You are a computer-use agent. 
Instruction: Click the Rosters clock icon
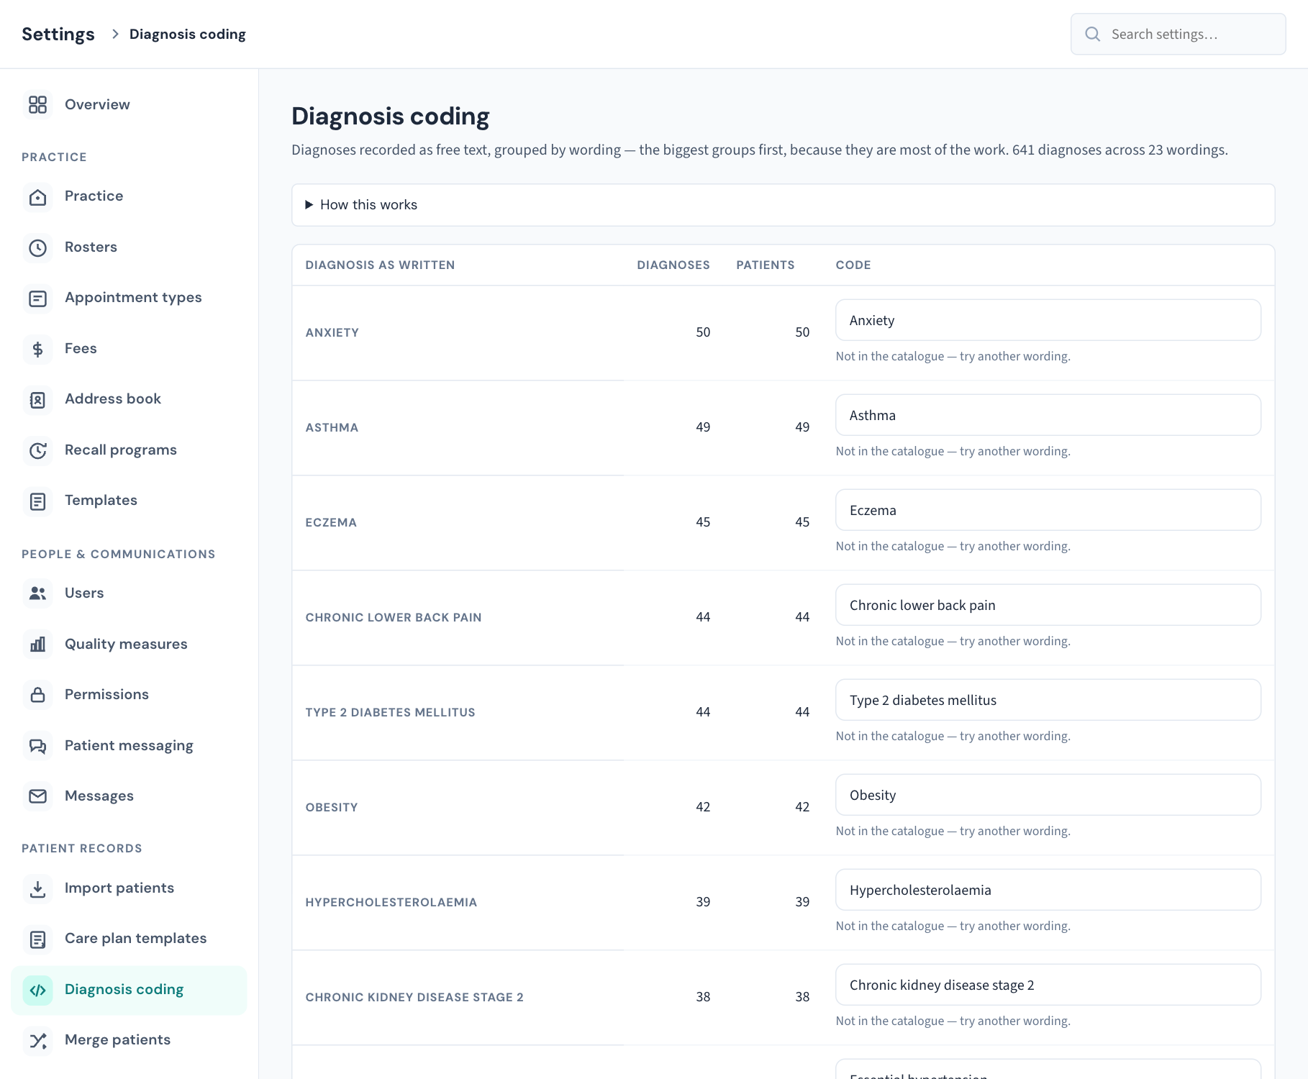pyautogui.click(x=37, y=247)
